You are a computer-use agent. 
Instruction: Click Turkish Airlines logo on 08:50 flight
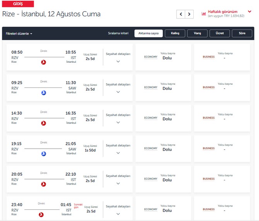[x=44, y=62]
